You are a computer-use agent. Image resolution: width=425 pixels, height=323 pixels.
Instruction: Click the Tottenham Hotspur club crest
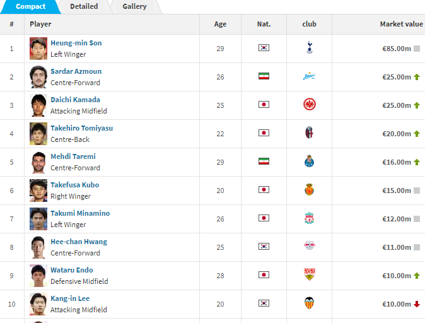point(309,48)
